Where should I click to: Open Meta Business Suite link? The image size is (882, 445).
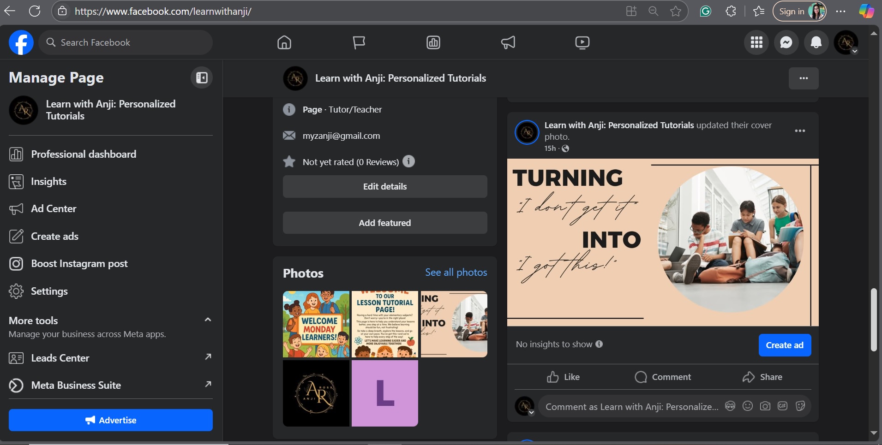111,385
